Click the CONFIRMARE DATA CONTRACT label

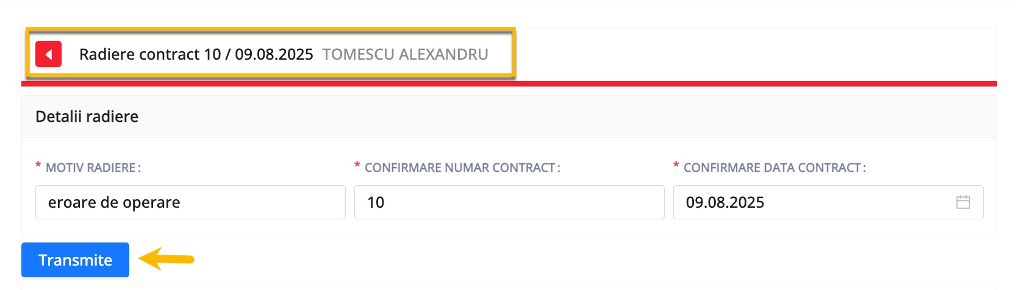[775, 168]
